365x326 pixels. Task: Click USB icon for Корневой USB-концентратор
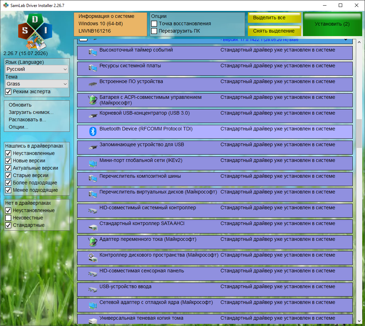[x=93, y=116]
